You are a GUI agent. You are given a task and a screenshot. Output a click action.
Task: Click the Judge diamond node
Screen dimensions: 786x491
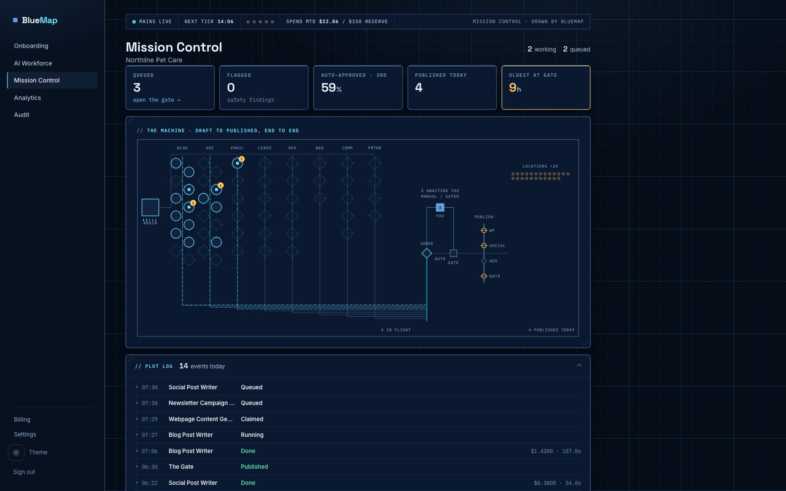pos(427,253)
